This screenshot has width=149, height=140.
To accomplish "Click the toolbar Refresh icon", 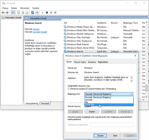I will (x=23, y=13).
